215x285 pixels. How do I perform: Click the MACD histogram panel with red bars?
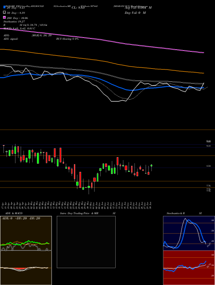point(26,268)
